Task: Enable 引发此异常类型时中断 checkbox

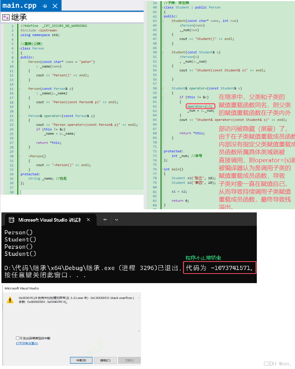Action: click(x=17, y=338)
